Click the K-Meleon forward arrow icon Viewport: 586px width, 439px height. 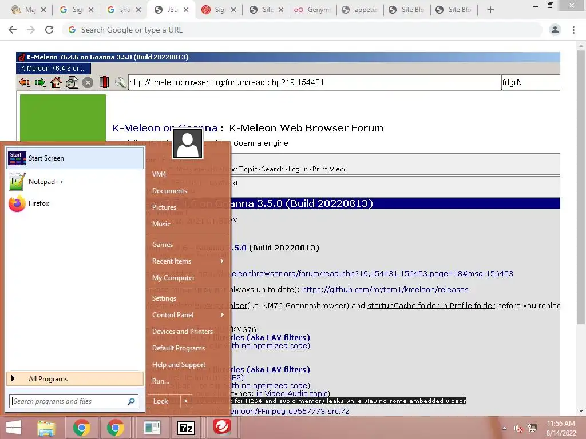click(x=40, y=82)
